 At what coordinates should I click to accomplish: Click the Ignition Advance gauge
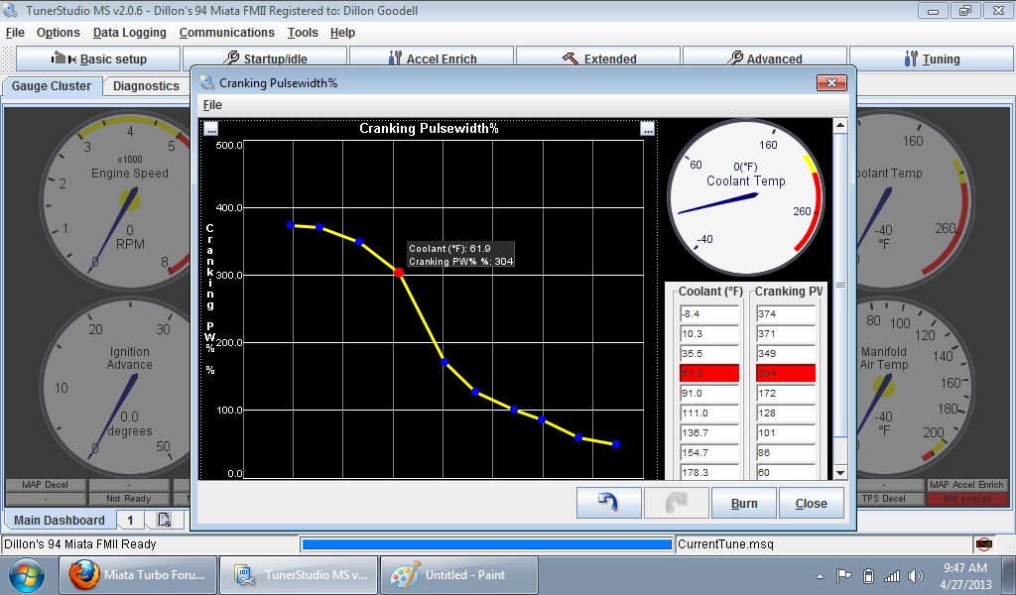(x=117, y=389)
